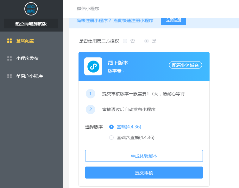Click the grid icon beside 小程序发布
This screenshot has height=188, width=239.
pyautogui.click(x=9, y=58)
